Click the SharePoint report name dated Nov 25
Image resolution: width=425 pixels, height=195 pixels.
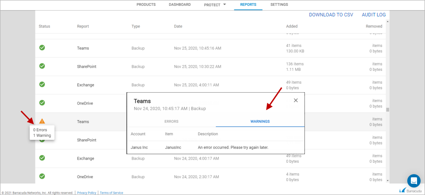click(87, 66)
